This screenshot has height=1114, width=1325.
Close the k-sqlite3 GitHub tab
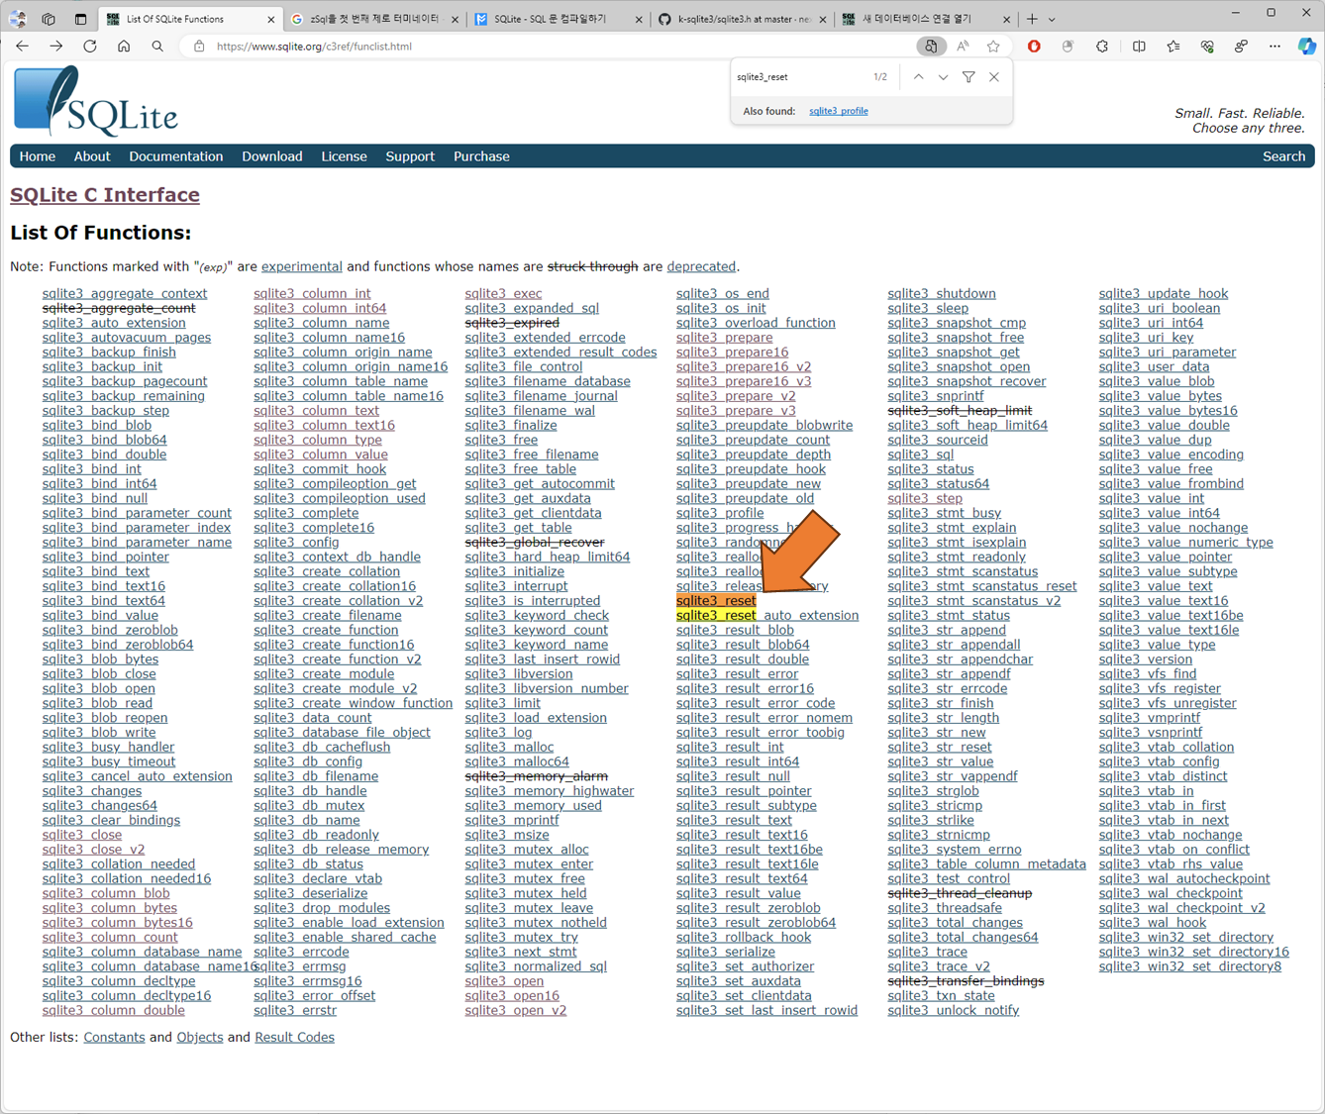click(x=824, y=19)
